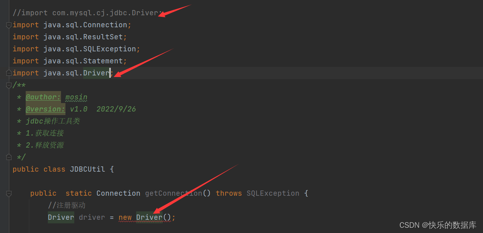Collapse the getConnection method body
This screenshot has height=233, width=483.
pos(9,193)
